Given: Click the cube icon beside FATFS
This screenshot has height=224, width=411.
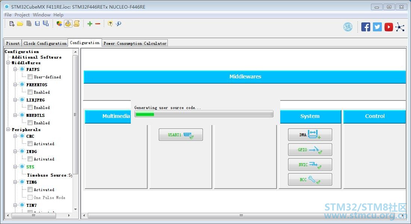Looking at the screenshot, I should (x=22, y=69).
